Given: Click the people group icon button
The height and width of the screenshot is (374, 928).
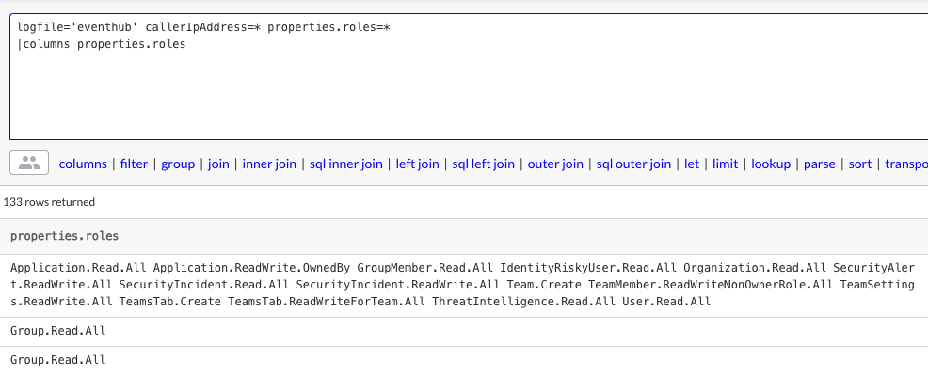Looking at the screenshot, I should coord(29,164).
